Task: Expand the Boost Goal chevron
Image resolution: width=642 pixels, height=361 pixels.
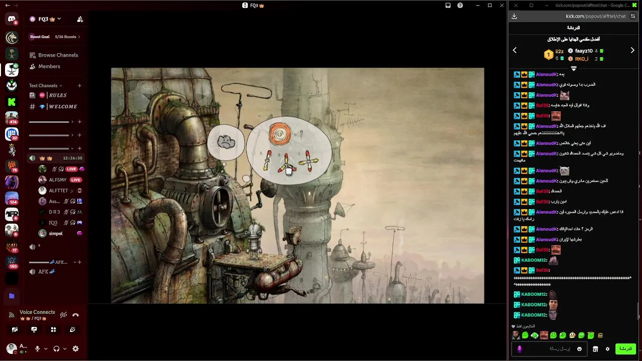Action: 79,37
